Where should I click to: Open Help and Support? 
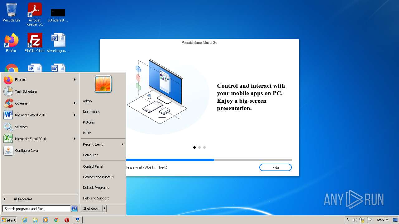[103, 198]
